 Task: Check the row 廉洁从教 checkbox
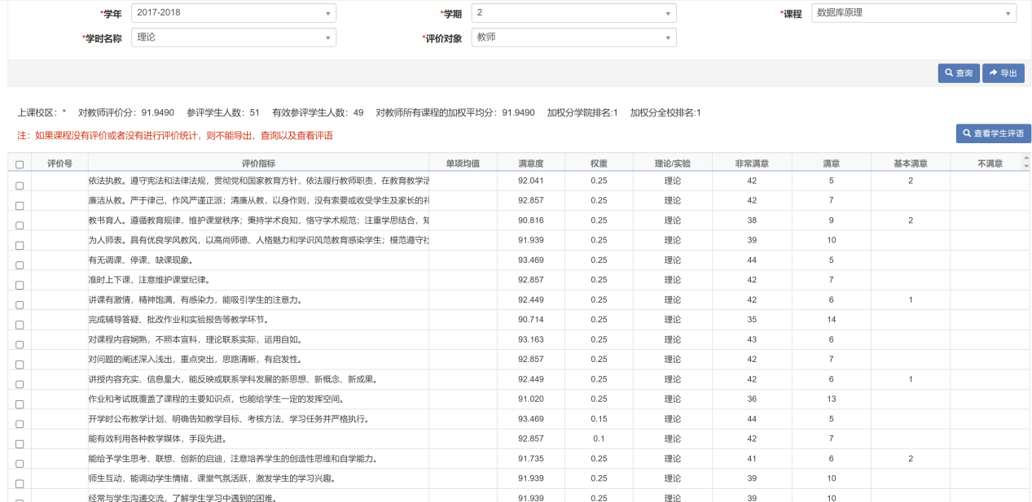pyautogui.click(x=20, y=206)
